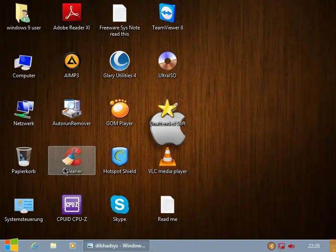
Task: Select the Papierkorb recycle bin
Action: [24, 156]
